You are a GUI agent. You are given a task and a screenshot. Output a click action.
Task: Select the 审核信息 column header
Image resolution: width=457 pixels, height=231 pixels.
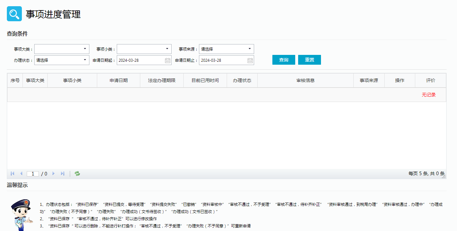pos(305,80)
